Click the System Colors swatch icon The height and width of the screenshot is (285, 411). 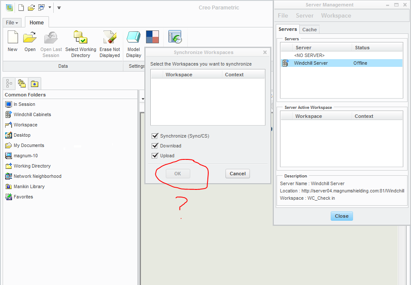152,36
